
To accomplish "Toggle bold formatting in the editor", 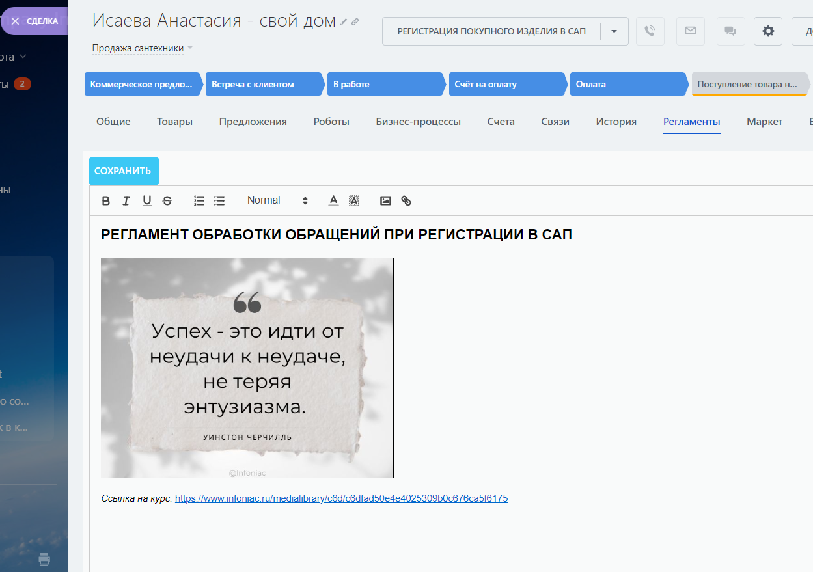I will click(x=106, y=201).
